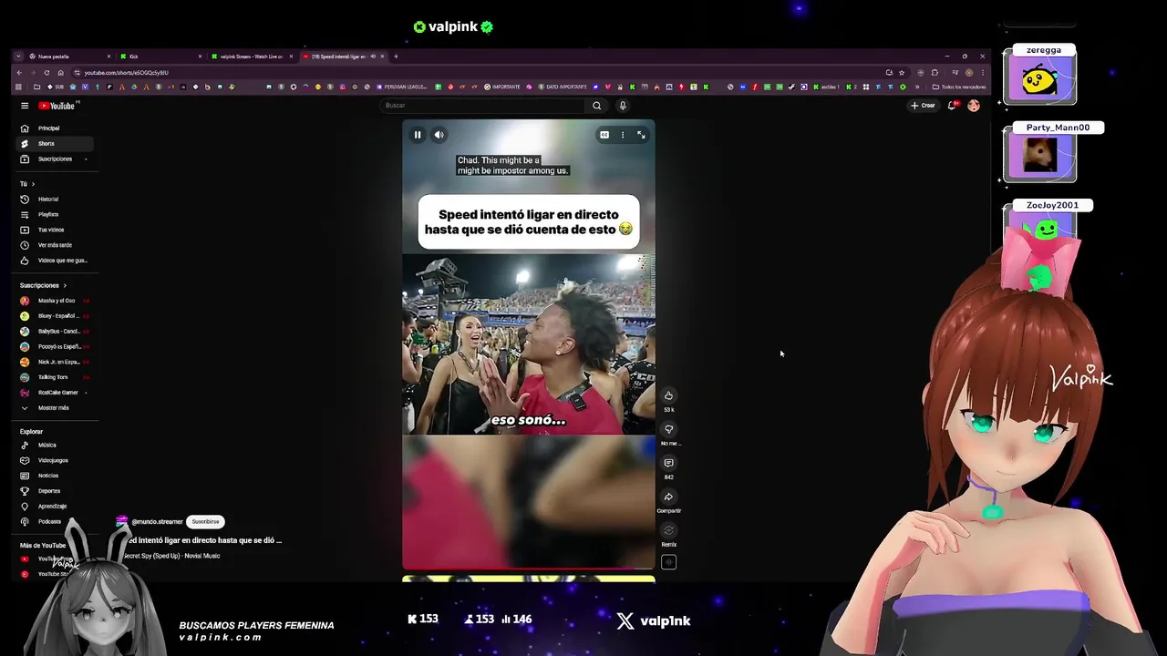Open Nick Jr. en Español channel
Viewport: 1167px width, 656px height.
point(55,362)
